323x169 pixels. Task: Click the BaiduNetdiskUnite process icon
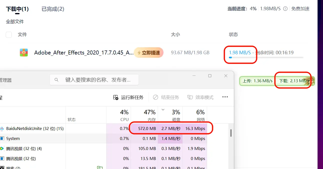2,129
